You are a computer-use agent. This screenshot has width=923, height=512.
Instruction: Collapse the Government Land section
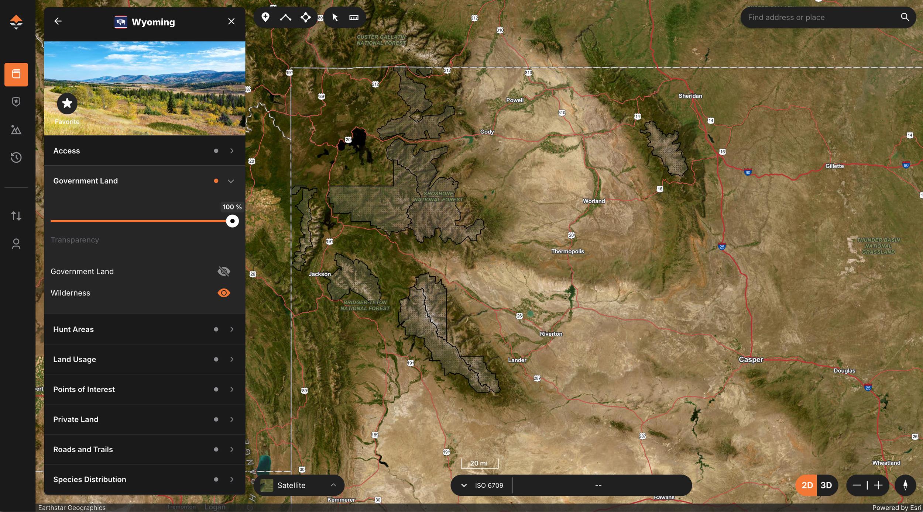tap(231, 181)
